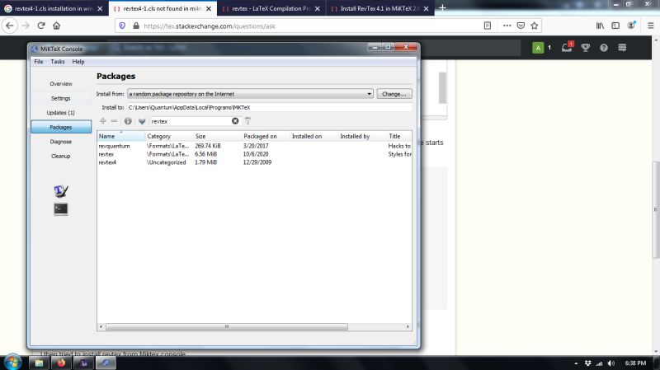Sort by Installed by column

[362, 136]
